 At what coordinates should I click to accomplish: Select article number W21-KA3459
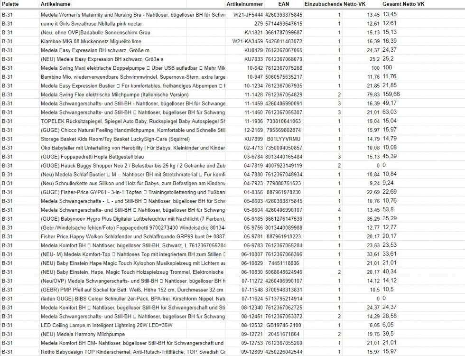[x=248, y=42]
